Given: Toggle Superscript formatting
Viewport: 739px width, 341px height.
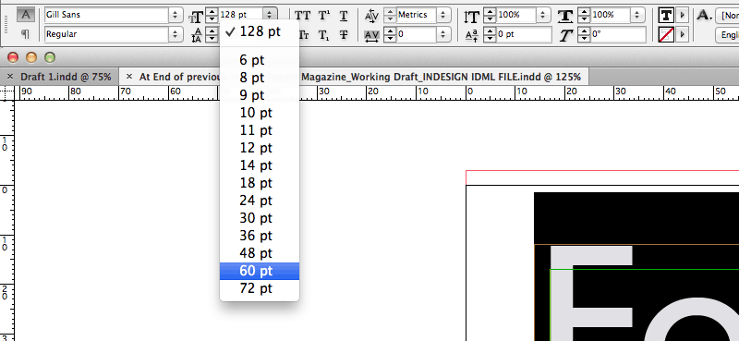Looking at the screenshot, I should point(324,16).
